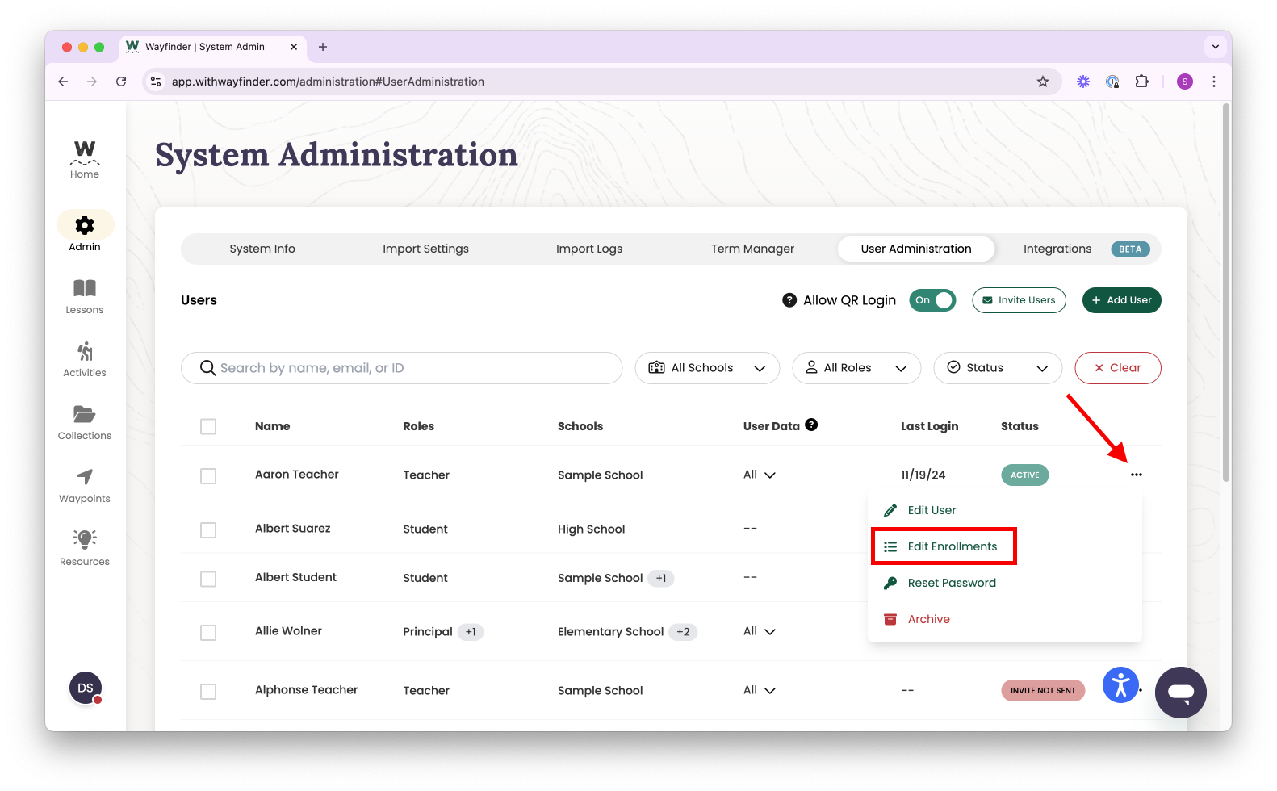Click the Allow QR Login help icon
1277x791 pixels.
(x=789, y=300)
